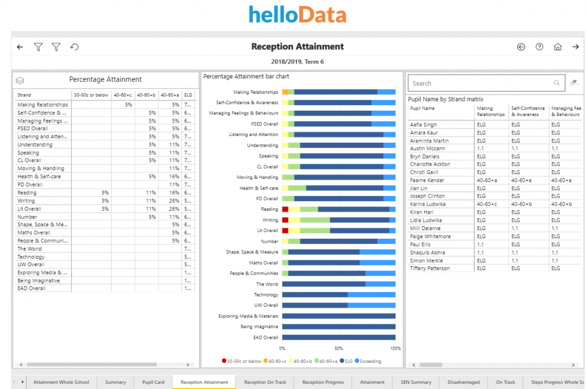Click the reset/undo icon in the toolbar

point(74,47)
